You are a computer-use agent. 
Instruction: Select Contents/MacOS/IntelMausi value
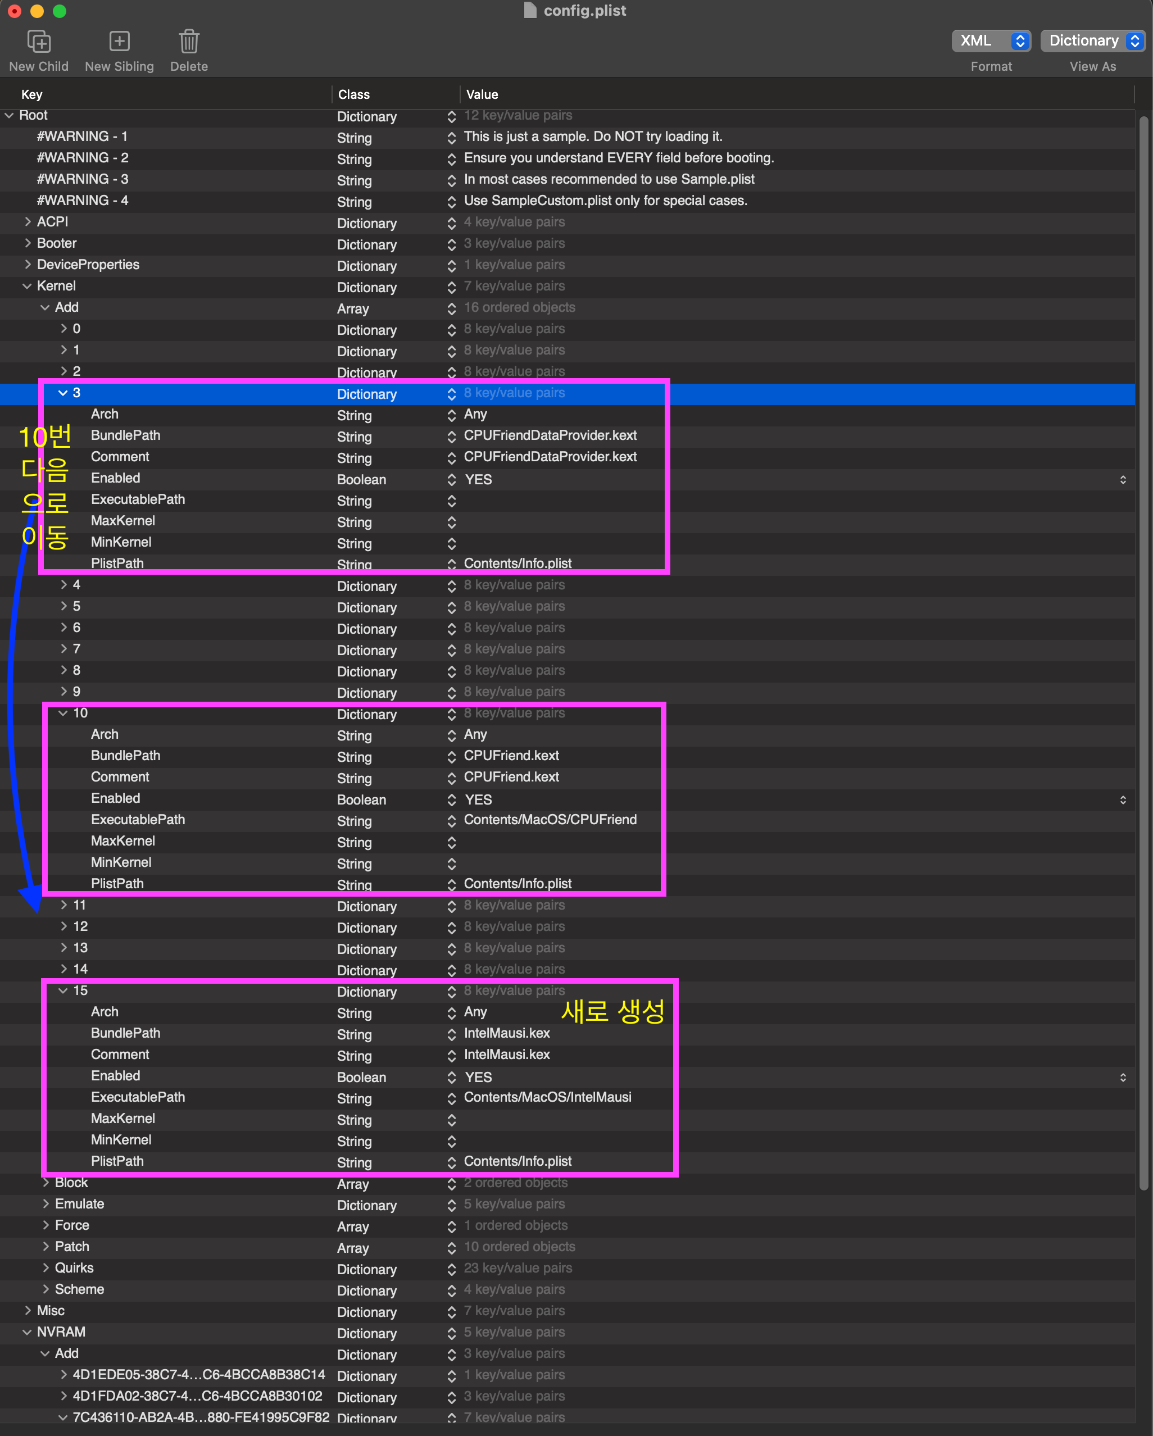pyautogui.click(x=547, y=1097)
